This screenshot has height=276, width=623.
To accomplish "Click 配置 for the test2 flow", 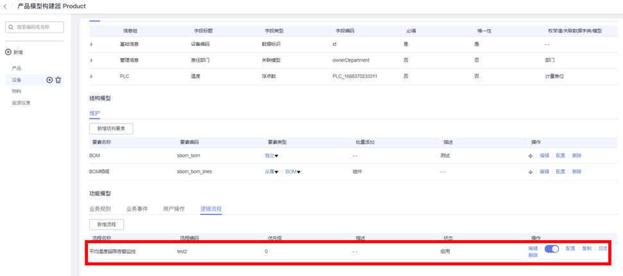I will [x=570, y=248].
